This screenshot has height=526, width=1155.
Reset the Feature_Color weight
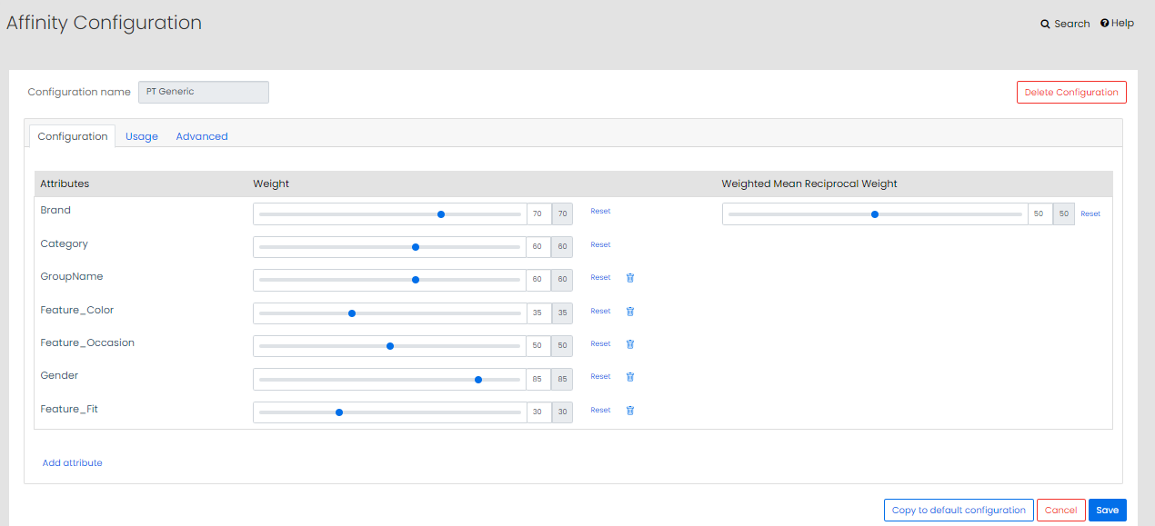[600, 312]
